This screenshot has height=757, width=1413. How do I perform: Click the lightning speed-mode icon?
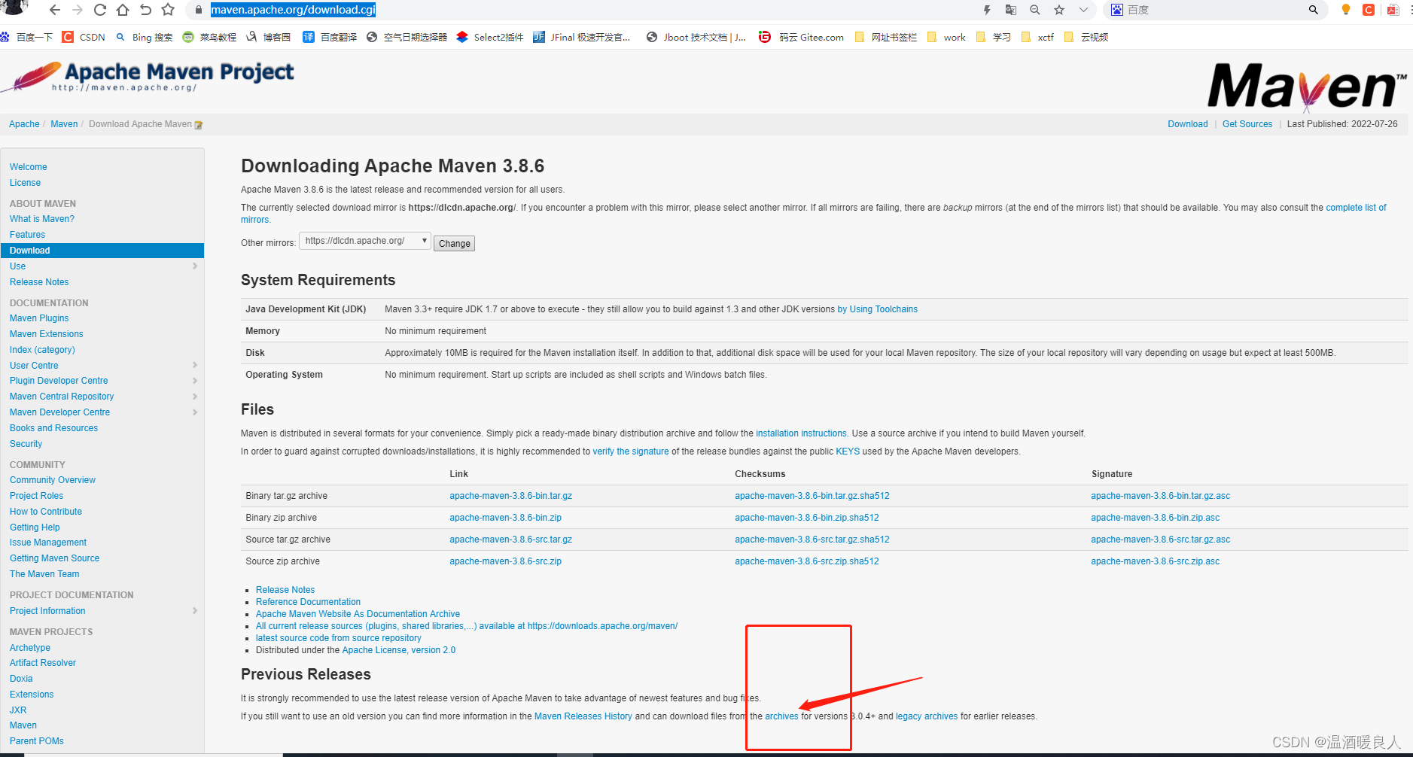[x=987, y=10]
